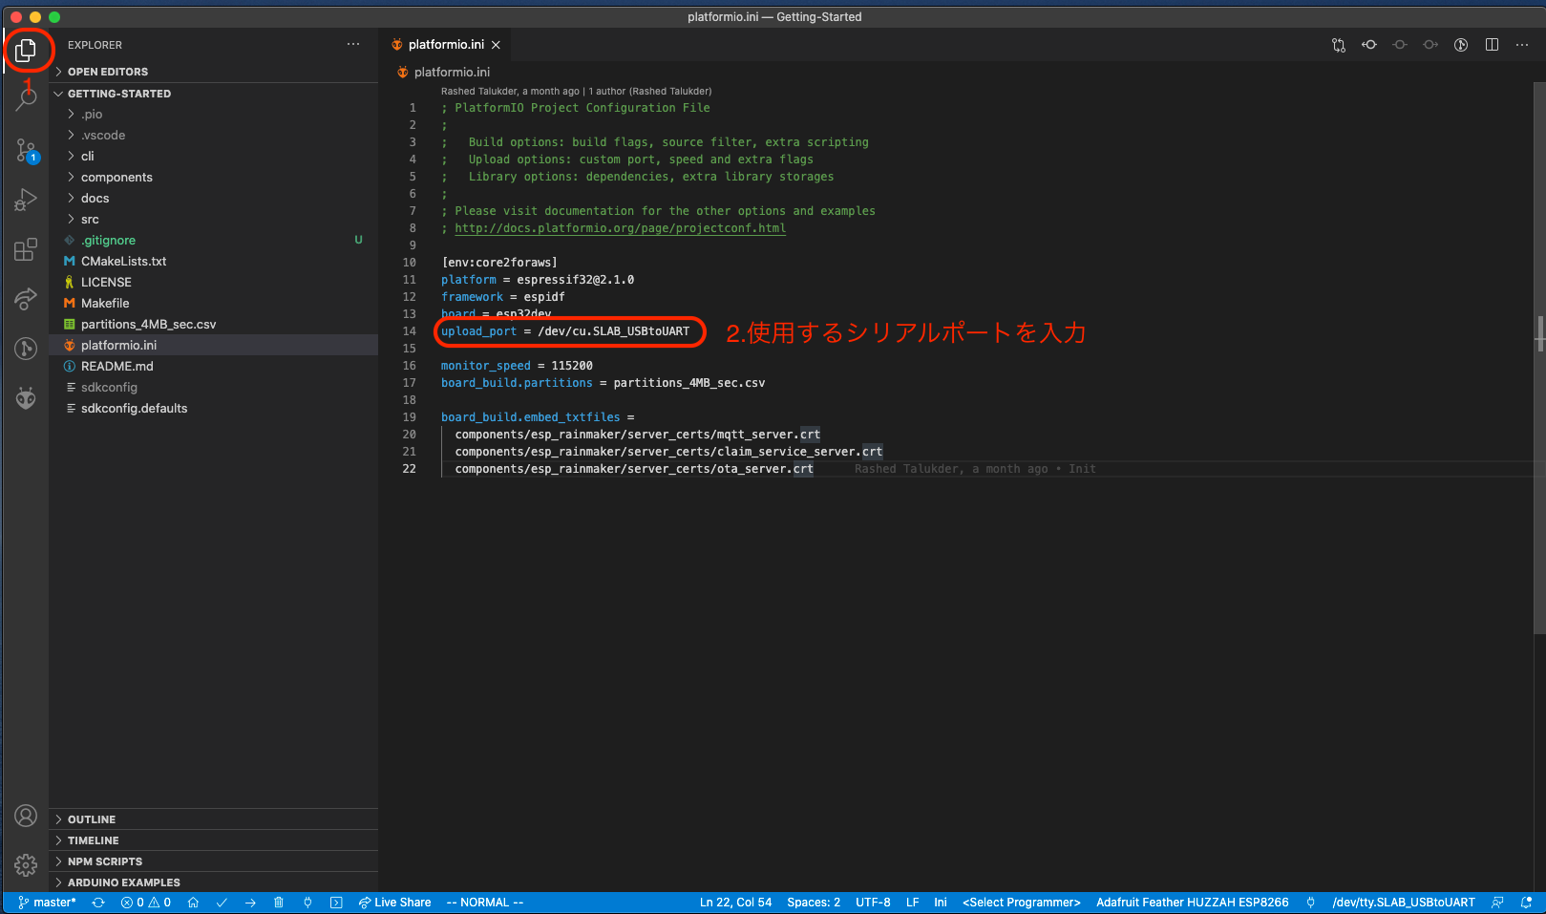Click Live Share in status bar
1546x914 pixels.
coord(394,903)
